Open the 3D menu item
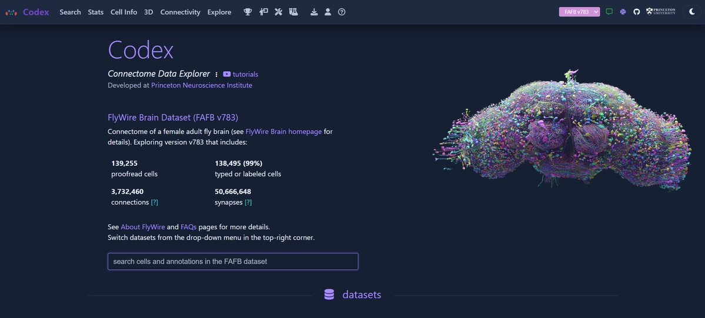 [148, 12]
